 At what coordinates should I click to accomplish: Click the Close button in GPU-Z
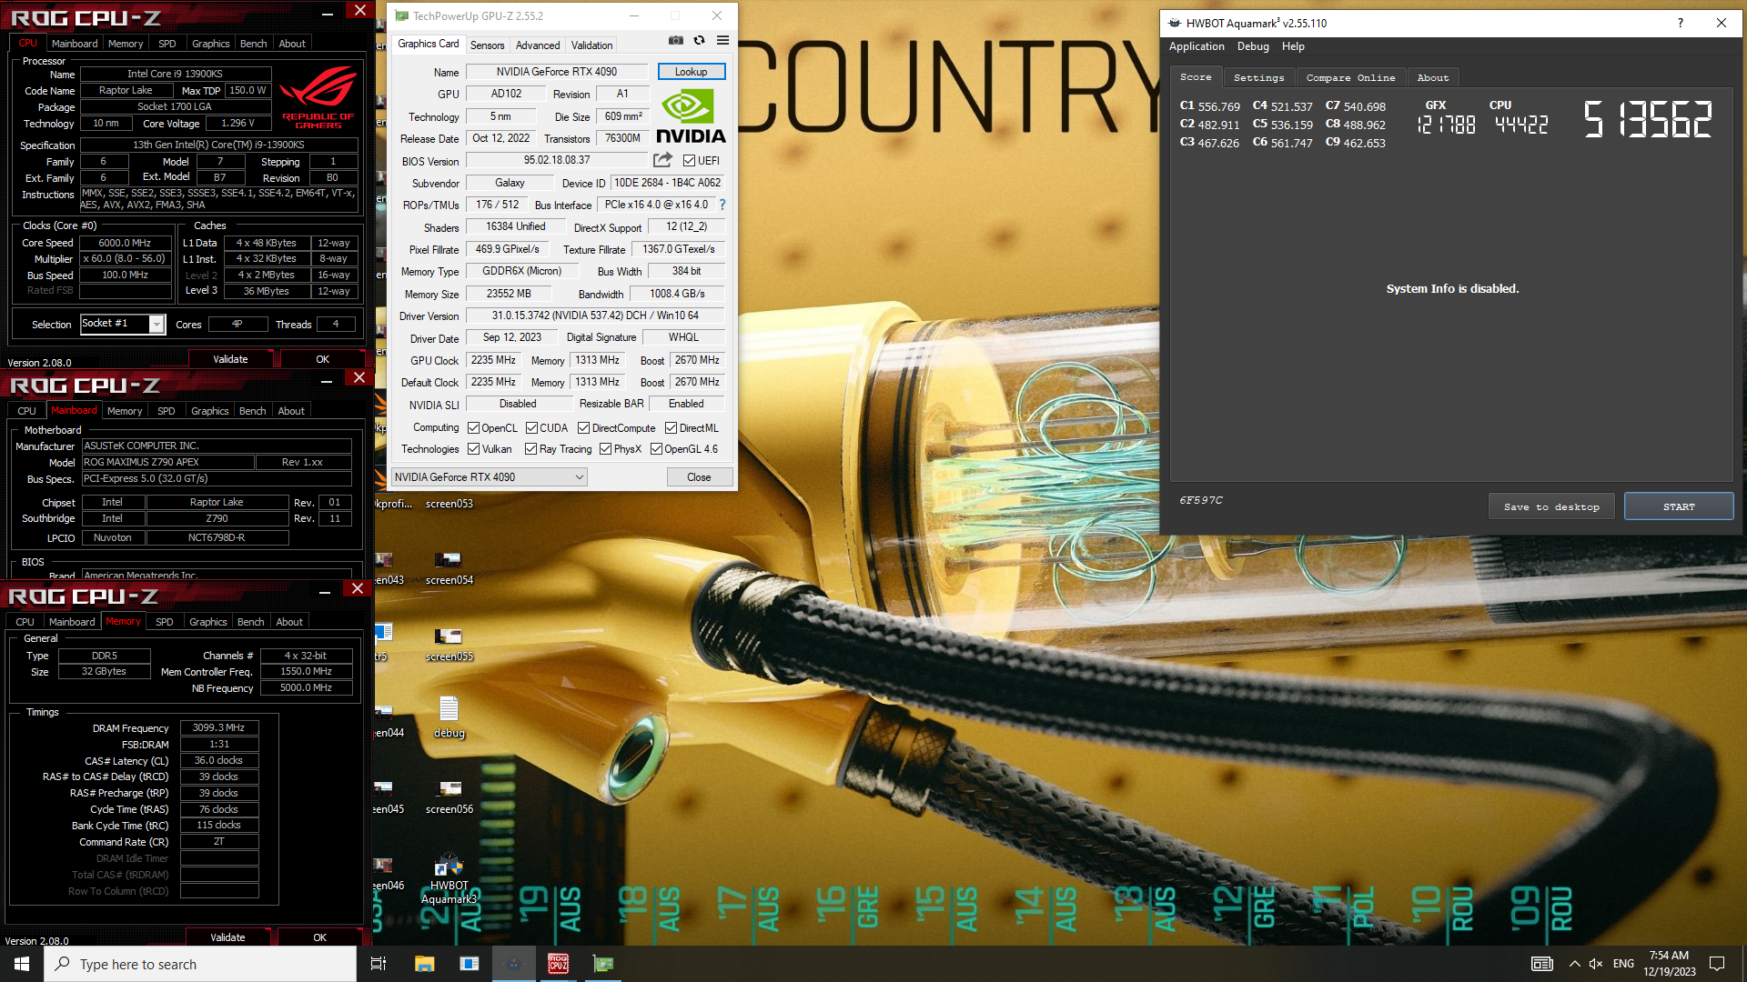click(x=699, y=477)
